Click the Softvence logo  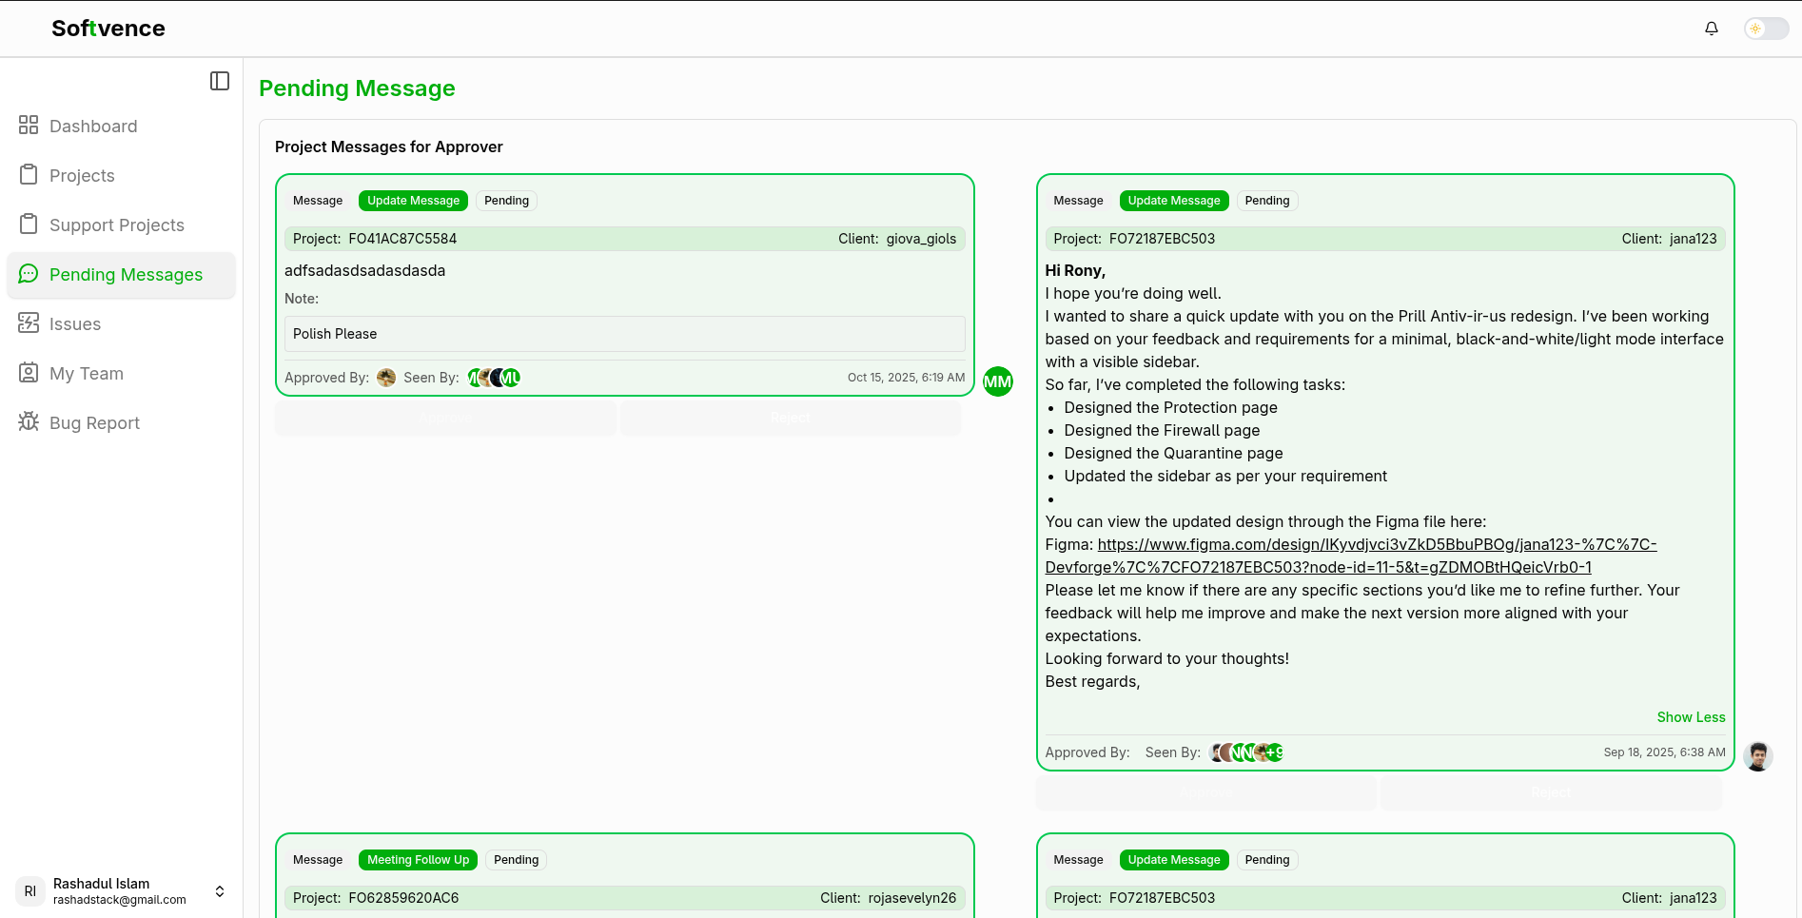click(x=108, y=29)
